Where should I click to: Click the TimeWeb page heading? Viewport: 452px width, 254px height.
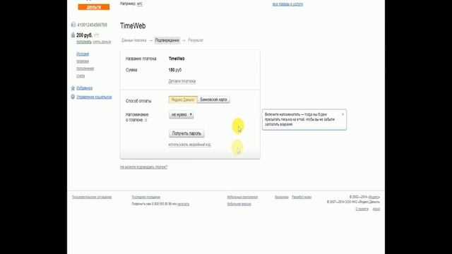(133, 25)
